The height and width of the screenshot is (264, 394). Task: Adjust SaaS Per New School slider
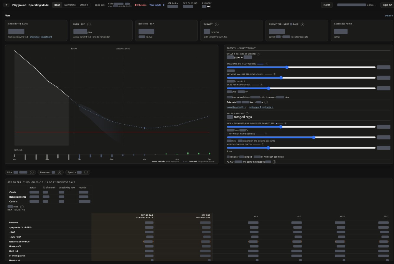(301, 88)
